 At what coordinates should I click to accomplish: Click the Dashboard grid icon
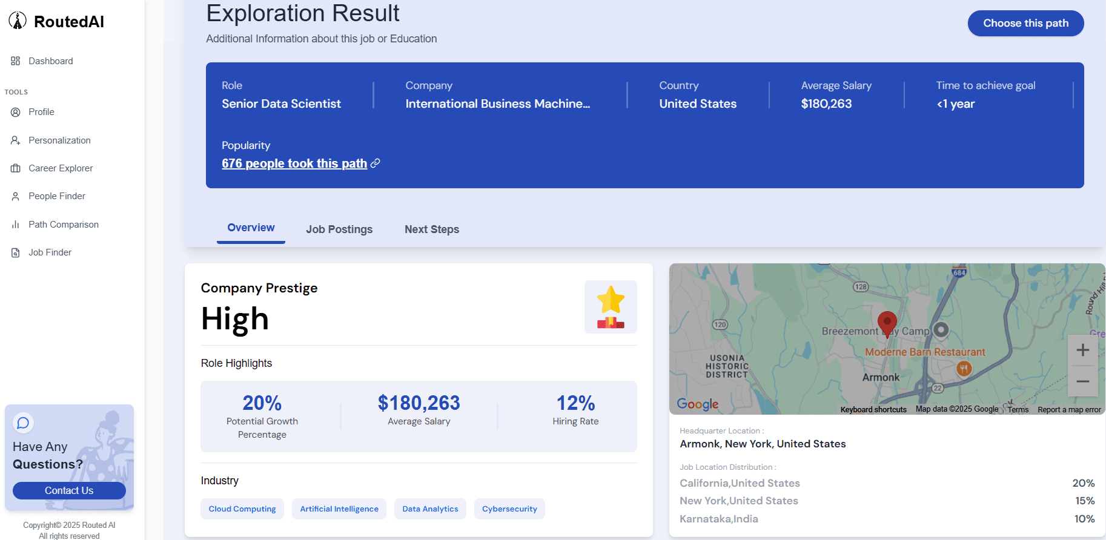coord(16,61)
